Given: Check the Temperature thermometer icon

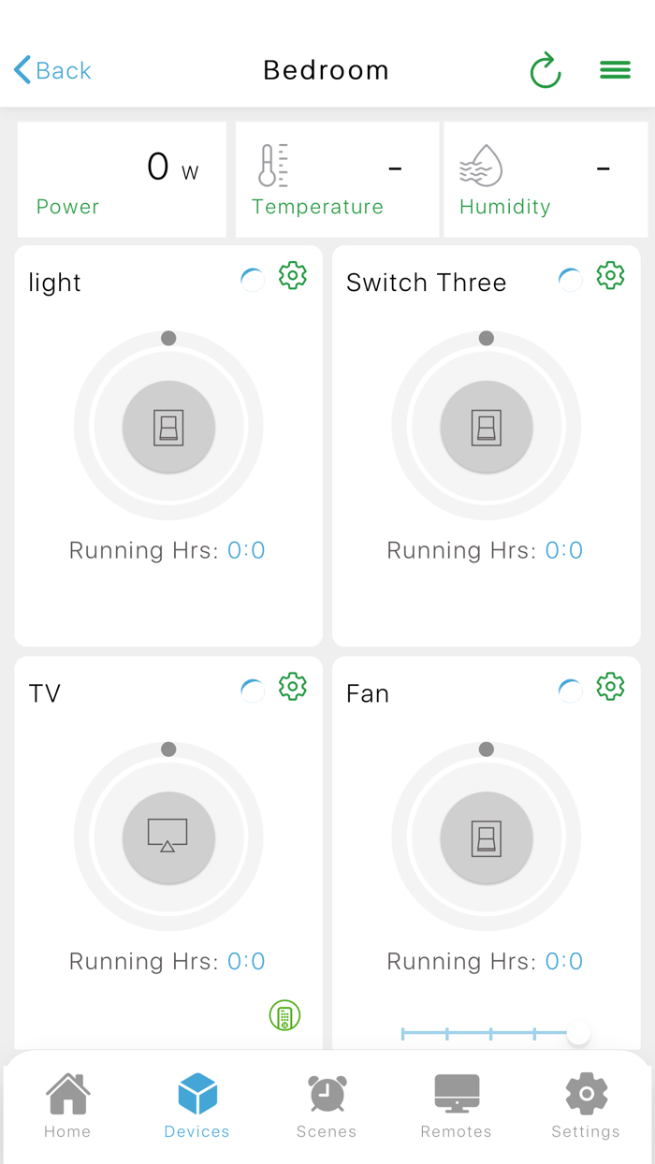Looking at the screenshot, I should click(269, 166).
